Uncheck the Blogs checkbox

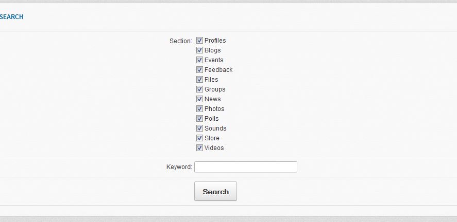point(199,50)
